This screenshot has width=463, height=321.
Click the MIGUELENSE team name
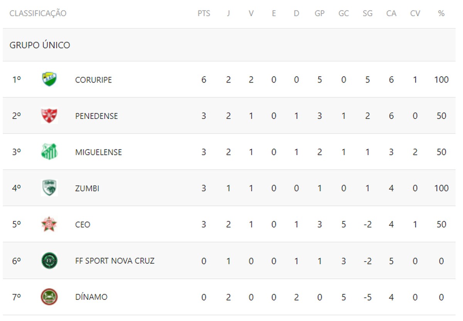[x=98, y=152]
